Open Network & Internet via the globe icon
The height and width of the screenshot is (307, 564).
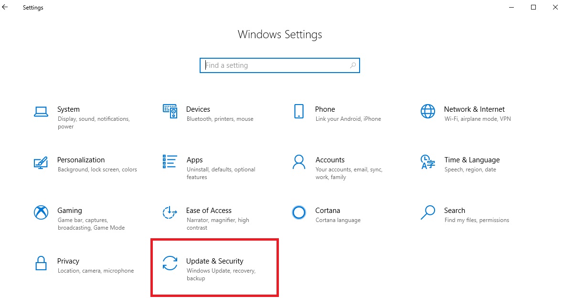tap(427, 111)
